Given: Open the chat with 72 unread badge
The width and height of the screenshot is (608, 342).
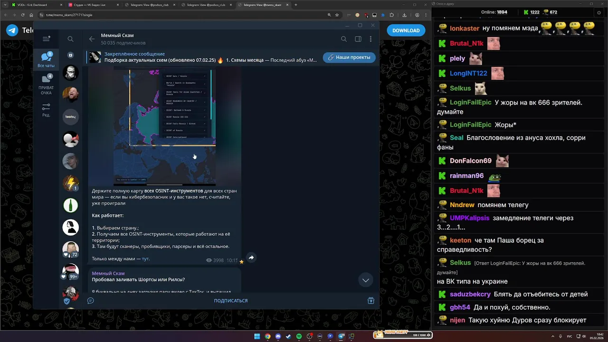Looking at the screenshot, I should coord(71,249).
